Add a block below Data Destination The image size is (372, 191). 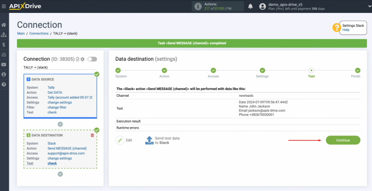(x=60, y=174)
